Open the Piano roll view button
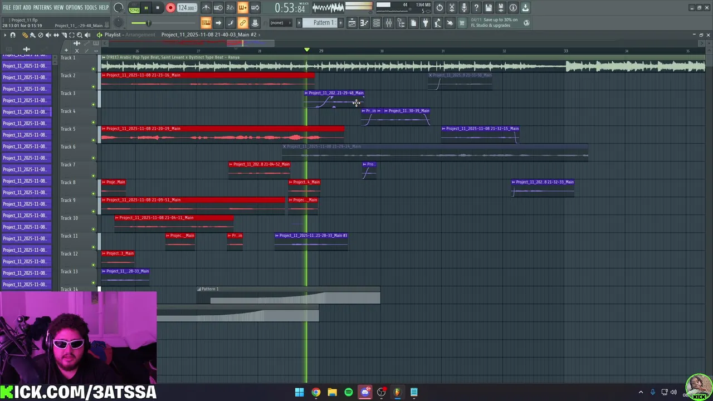This screenshot has height=401, width=713. click(x=364, y=23)
